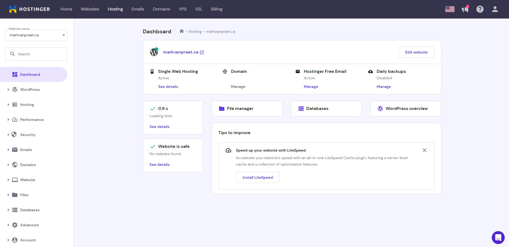509x247 pixels.
Task: Open the File manager card
Action: pos(247,109)
